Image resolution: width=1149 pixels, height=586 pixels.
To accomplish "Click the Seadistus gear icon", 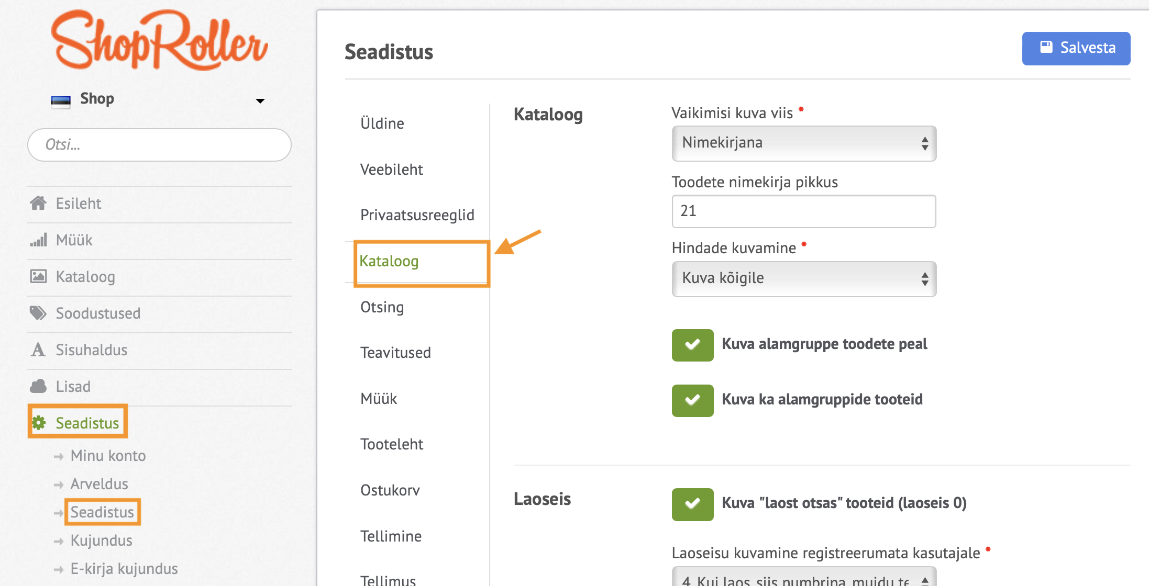I will coord(39,422).
